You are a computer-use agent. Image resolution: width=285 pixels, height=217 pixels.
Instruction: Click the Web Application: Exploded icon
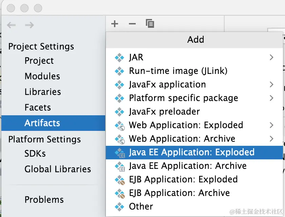click(120, 126)
